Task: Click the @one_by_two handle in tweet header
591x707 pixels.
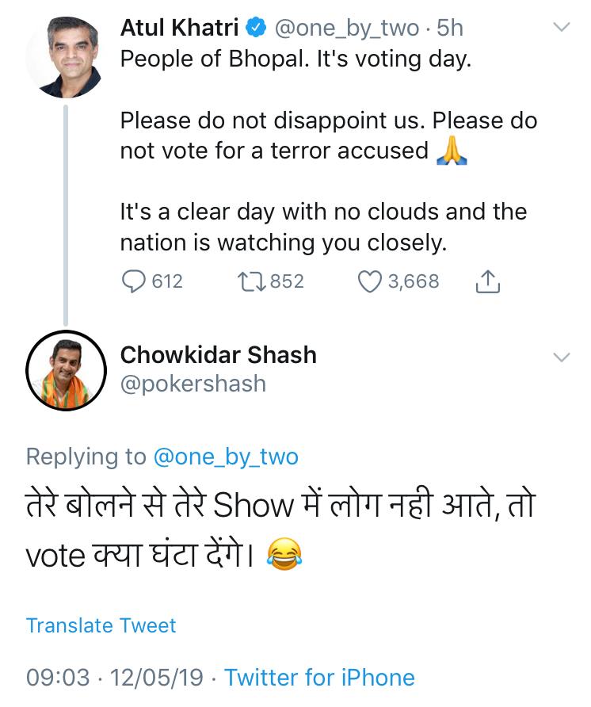Action: coord(347,29)
